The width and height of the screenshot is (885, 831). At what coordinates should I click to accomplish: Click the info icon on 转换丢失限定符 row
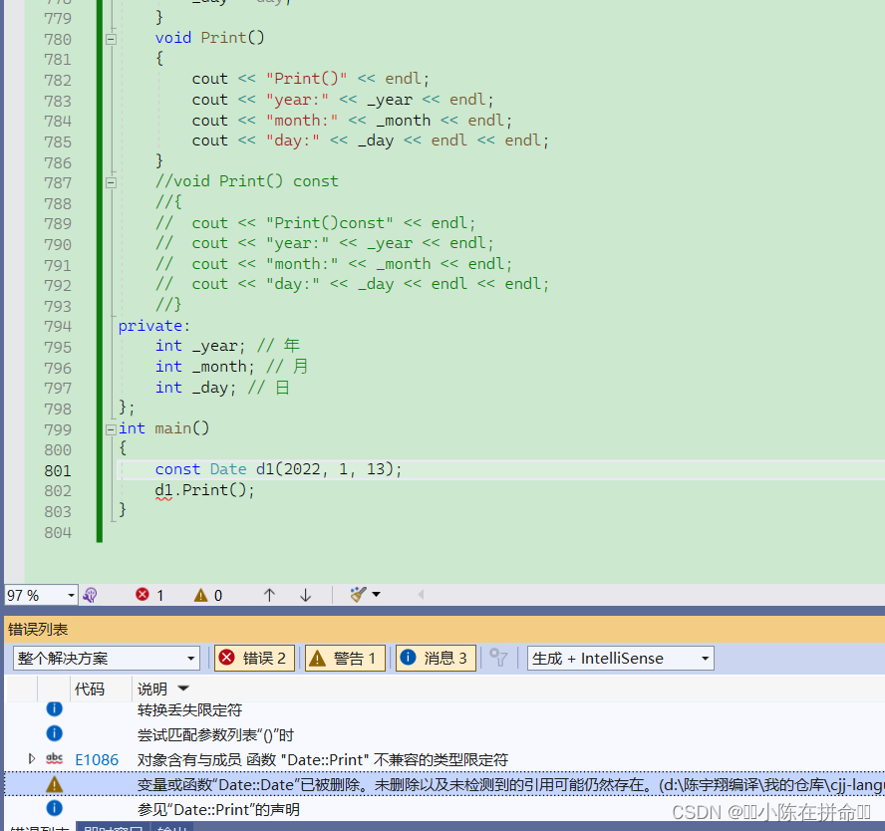[54, 708]
